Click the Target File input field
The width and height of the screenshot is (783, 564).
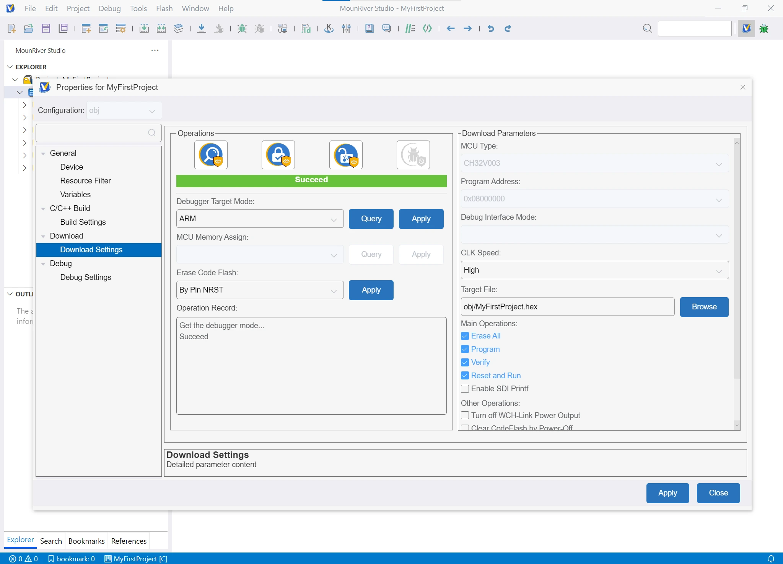[x=568, y=307]
